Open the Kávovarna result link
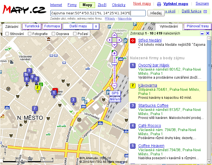Image resolution: width=212 pixels, height=165 pixels. 148,85
